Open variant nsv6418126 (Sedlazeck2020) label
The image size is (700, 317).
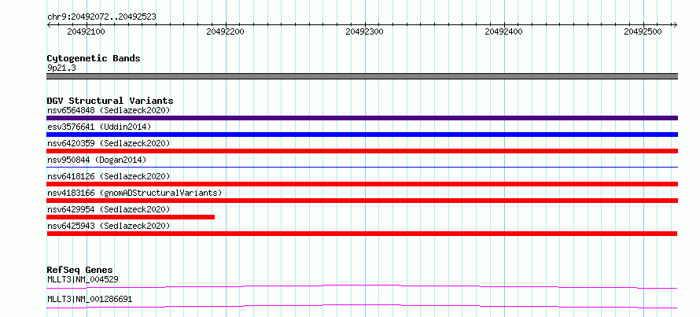109,176
